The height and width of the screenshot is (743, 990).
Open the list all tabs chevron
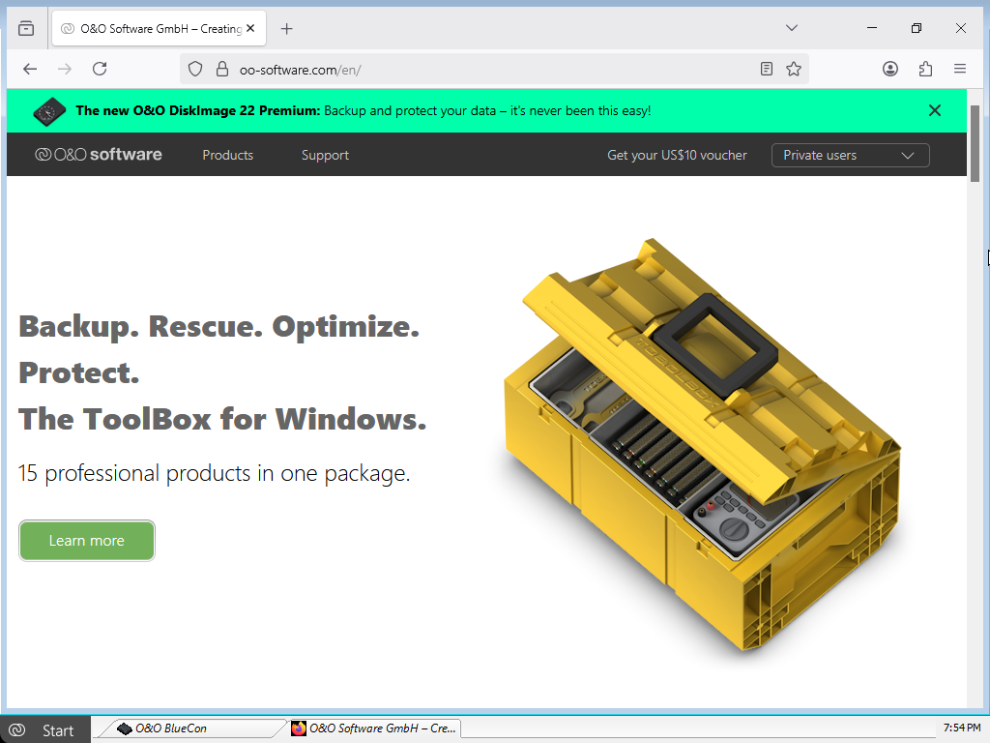tap(792, 28)
